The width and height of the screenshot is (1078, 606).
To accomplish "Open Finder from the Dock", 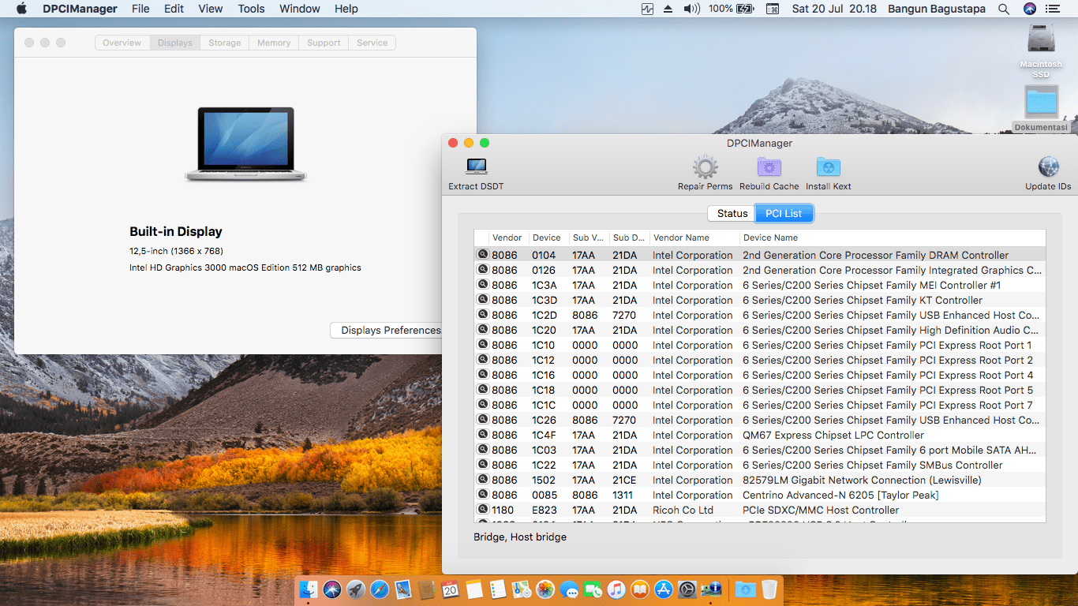I will [309, 589].
